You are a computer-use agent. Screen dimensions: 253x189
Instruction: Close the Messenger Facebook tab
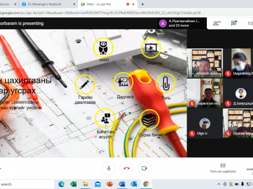pos(74,4)
